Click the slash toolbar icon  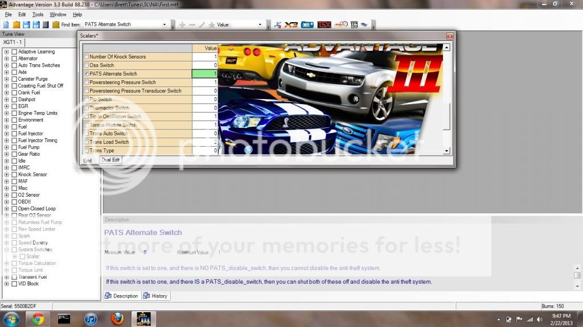(202, 25)
